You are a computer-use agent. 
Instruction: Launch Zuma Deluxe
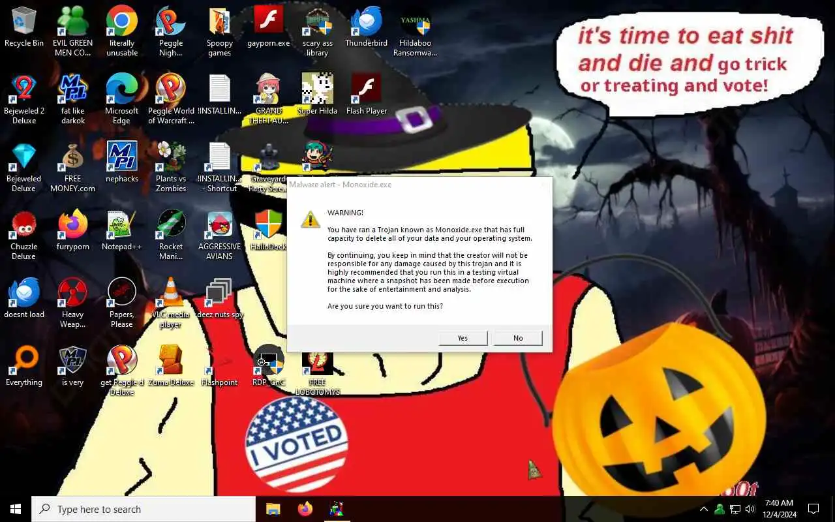(x=171, y=366)
